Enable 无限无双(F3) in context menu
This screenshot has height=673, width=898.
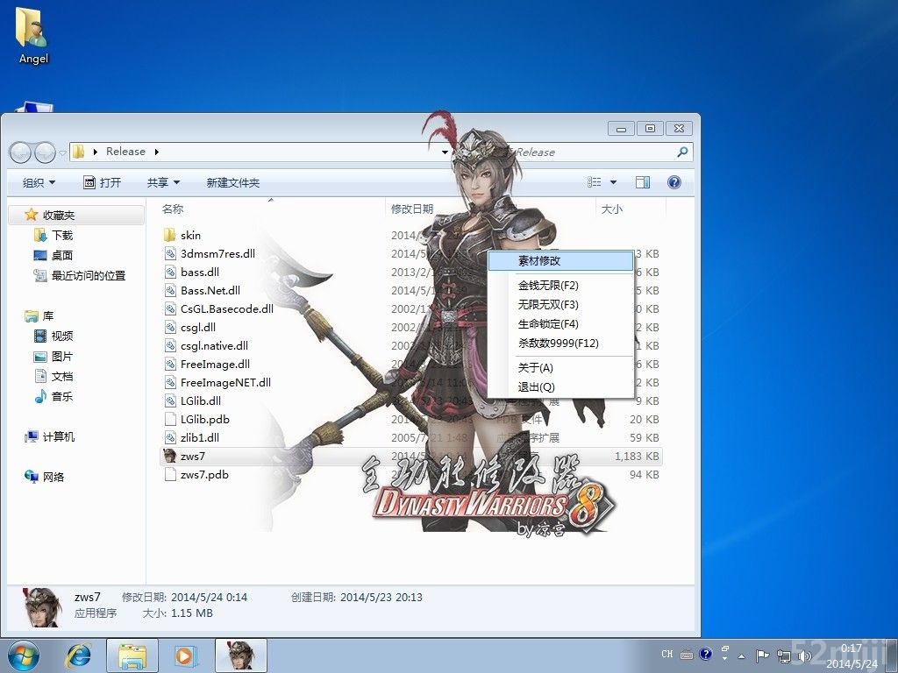[x=548, y=305]
